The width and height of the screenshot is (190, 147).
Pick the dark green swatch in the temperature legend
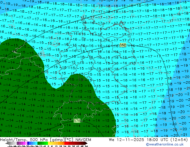[39, 143]
